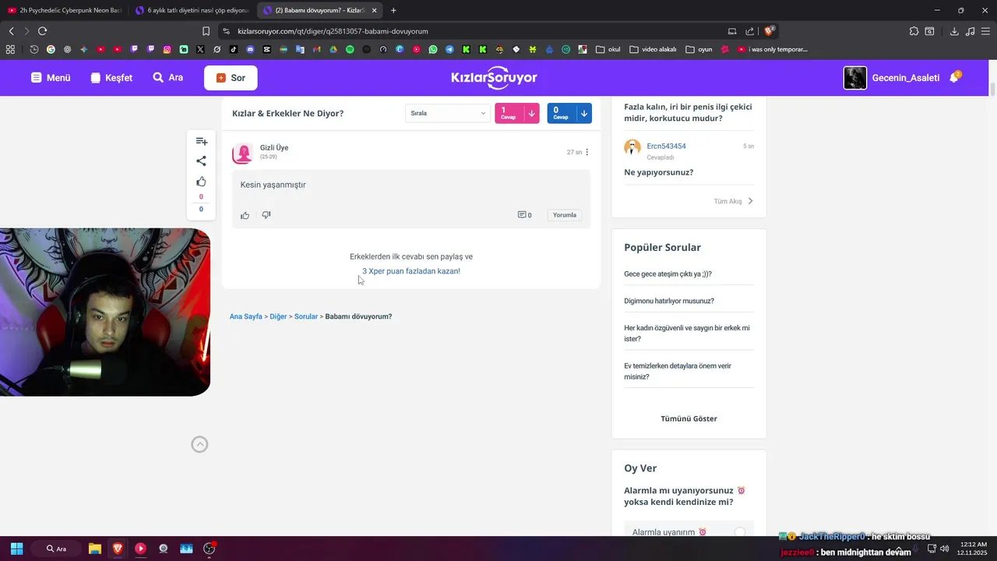Open the "okul" bookmarks folder
This screenshot has width=997, height=561.
(x=608, y=49)
